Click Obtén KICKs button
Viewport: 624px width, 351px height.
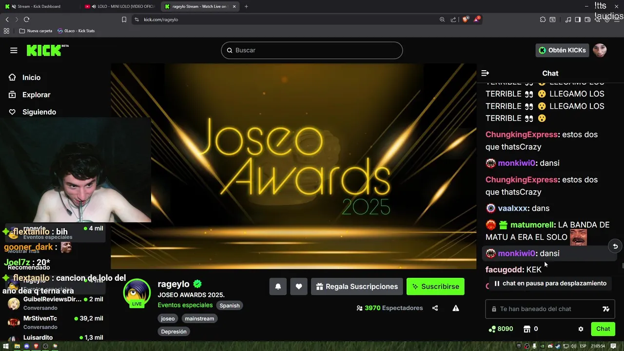(562, 50)
